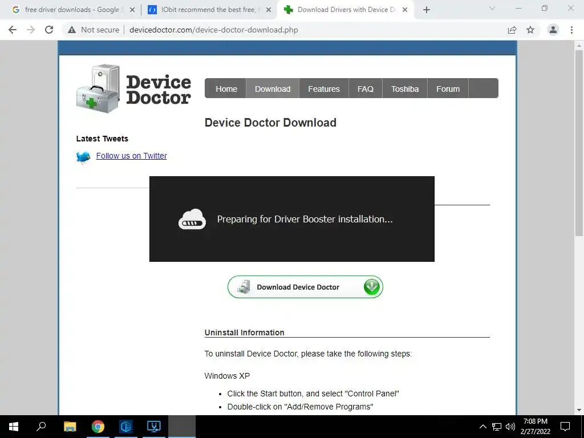Click the Chrome taskbar icon
This screenshot has height=438, width=584.
98,427
